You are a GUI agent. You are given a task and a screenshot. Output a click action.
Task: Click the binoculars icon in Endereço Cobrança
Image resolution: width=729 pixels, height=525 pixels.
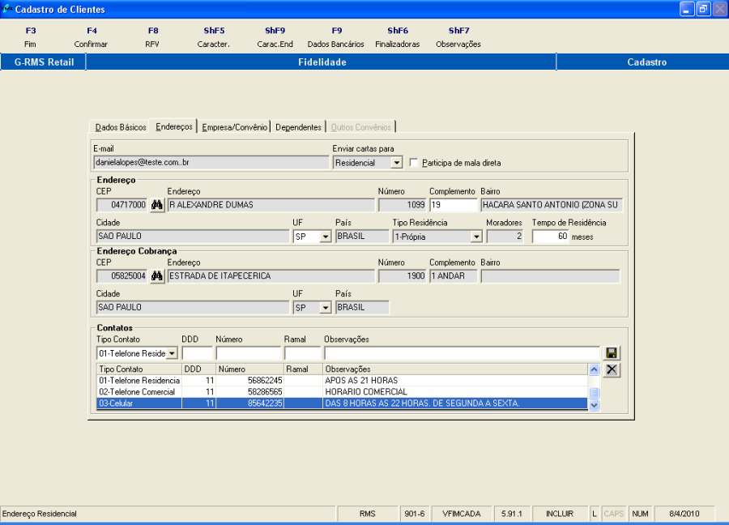click(x=157, y=276)
